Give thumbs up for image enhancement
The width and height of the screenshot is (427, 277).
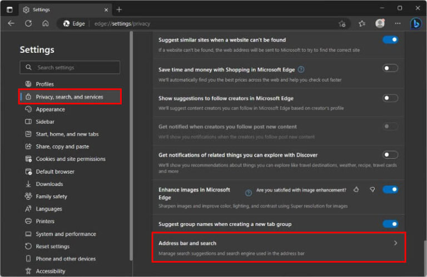point(356,189)
